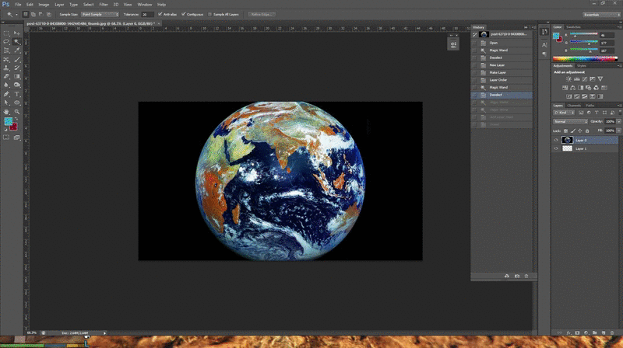Click Subtract from selection mode icon
Image resolution: width=623 pixels, height=348 pixels.
coord(41,14)
